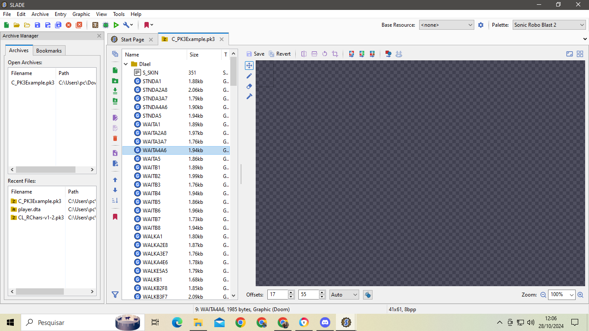Select the Translate pixels tool below eraser
This screenshot has height=331, width=589.
click(249, 97)
